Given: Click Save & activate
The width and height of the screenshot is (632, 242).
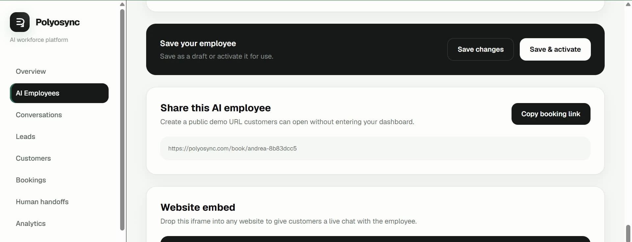Looking at the screenshot, I should click(555, 49).
